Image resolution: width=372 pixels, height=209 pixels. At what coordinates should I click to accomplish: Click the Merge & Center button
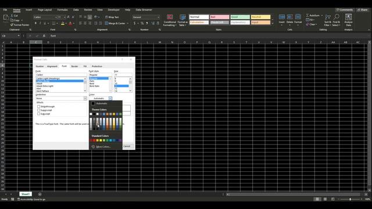pos(115,23)
